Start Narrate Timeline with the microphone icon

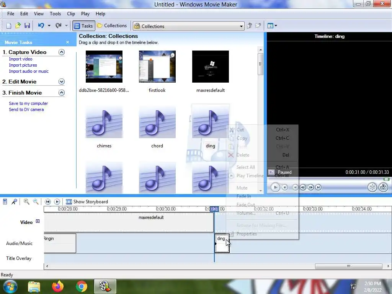coord(14,201)
